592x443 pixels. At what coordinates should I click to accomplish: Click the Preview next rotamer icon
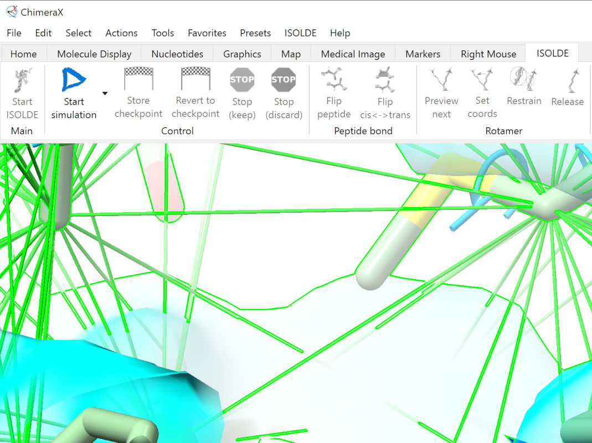[441, 79]
